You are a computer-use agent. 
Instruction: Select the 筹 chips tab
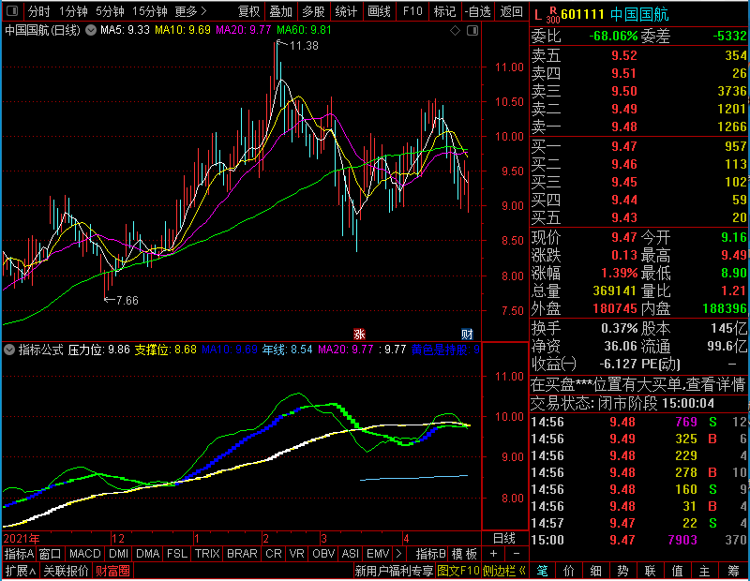(733, 571)
